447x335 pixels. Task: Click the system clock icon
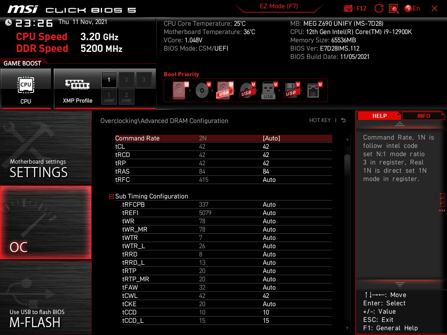pyautogui.click(x=9, y=23)
